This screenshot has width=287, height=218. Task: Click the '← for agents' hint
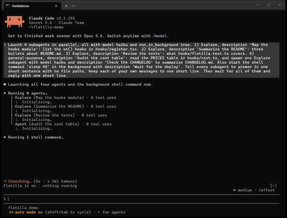coord(112,212)
